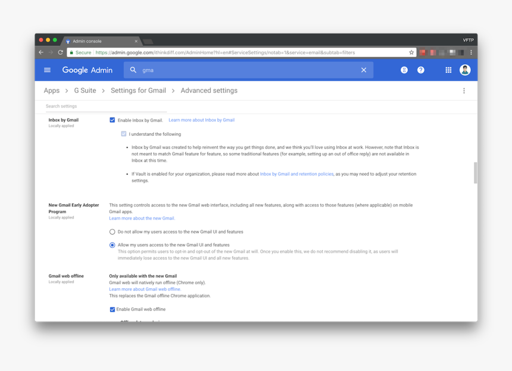
Task: Toggle I understand the following checkbox
Action: (x=123, y=134)
